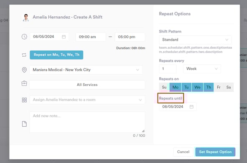The height and width of the screenshot is (163, 247).
Task: Click the Repeats until label
Action: [x=171, y=98]
